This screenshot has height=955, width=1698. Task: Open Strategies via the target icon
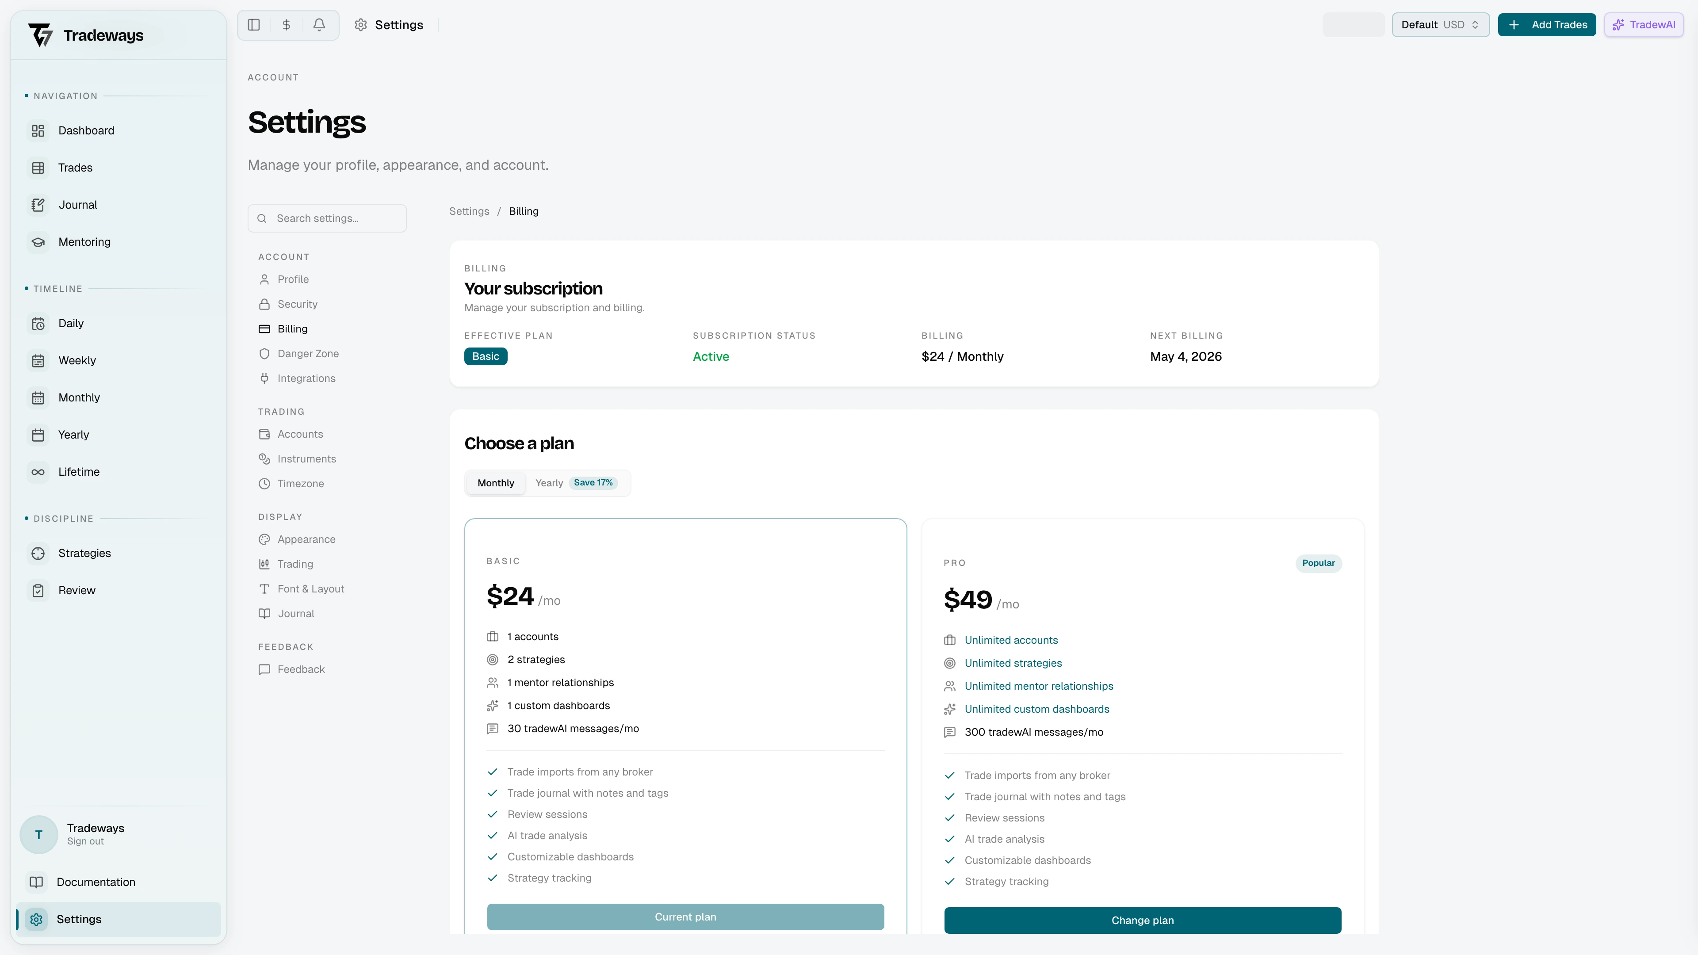click(x=38, y=553)
